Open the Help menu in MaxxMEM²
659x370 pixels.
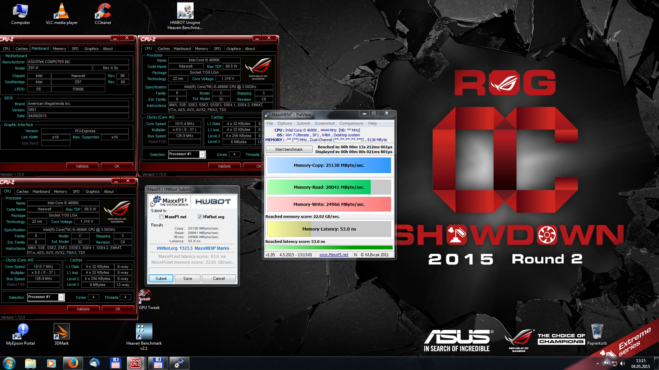(372, 123)
